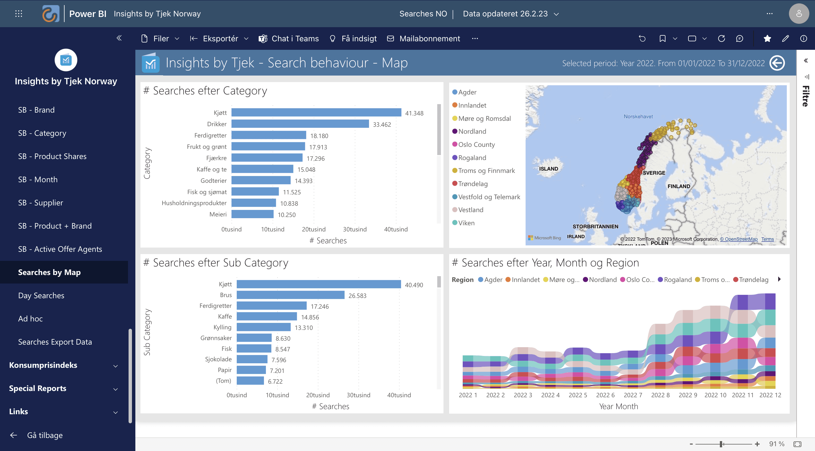Click the edit pencil icon
815x451 pixels.
click(785, 38)
